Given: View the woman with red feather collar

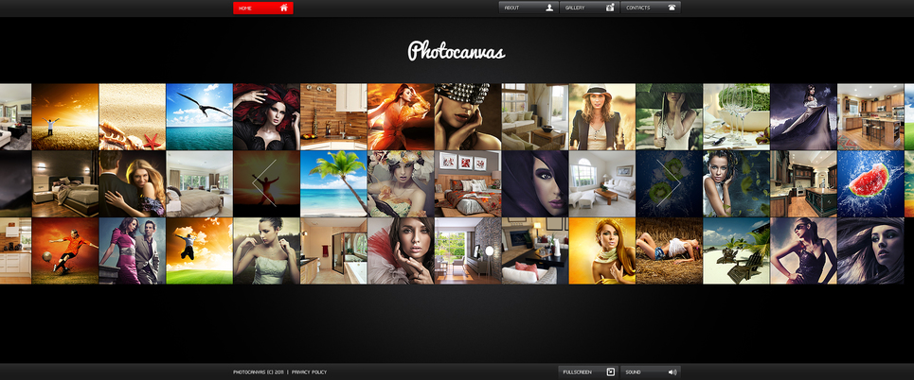Looking at the screenshot, I should click(401, 250).
